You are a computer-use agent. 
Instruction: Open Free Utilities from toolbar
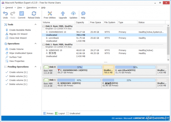coord(50,15)
